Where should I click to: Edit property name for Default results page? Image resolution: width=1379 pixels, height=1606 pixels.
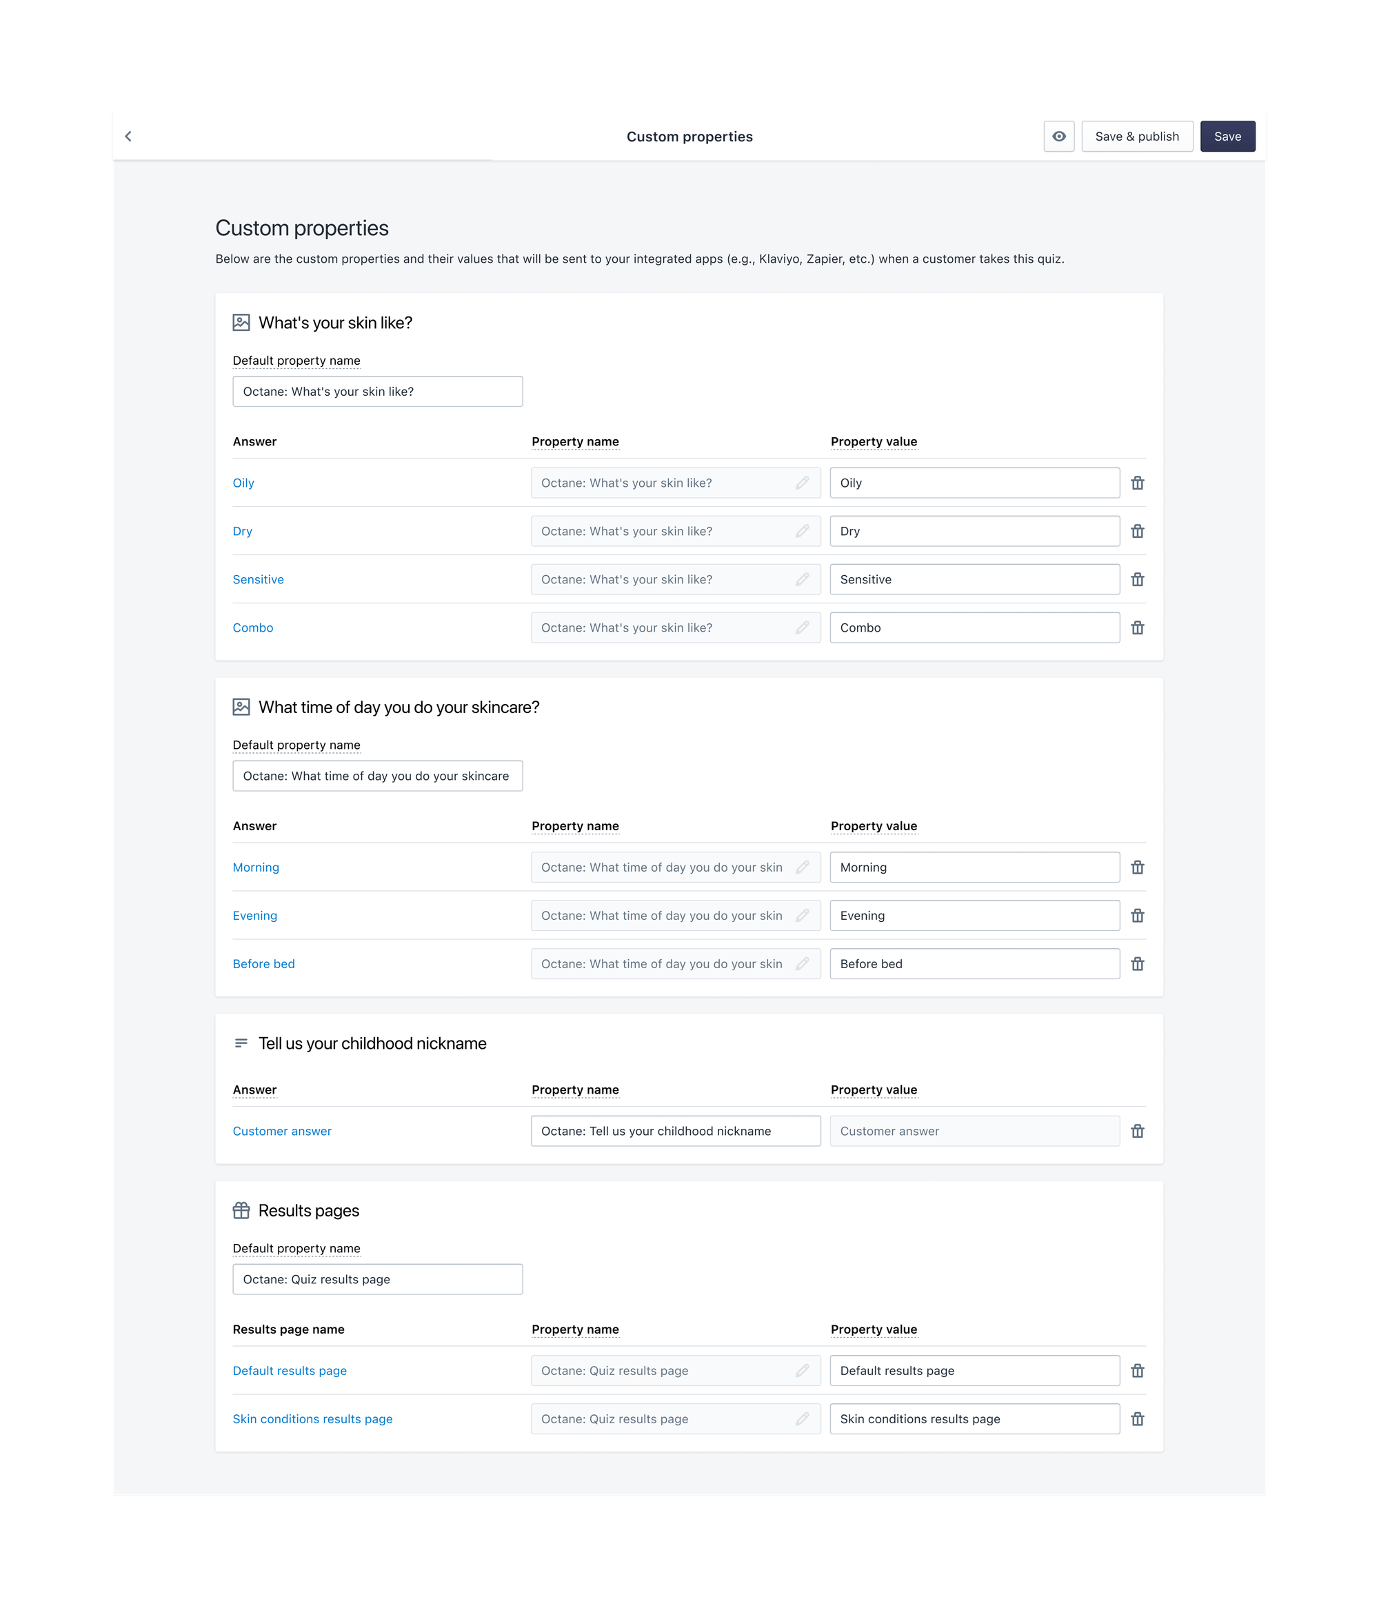(803, 1370)
